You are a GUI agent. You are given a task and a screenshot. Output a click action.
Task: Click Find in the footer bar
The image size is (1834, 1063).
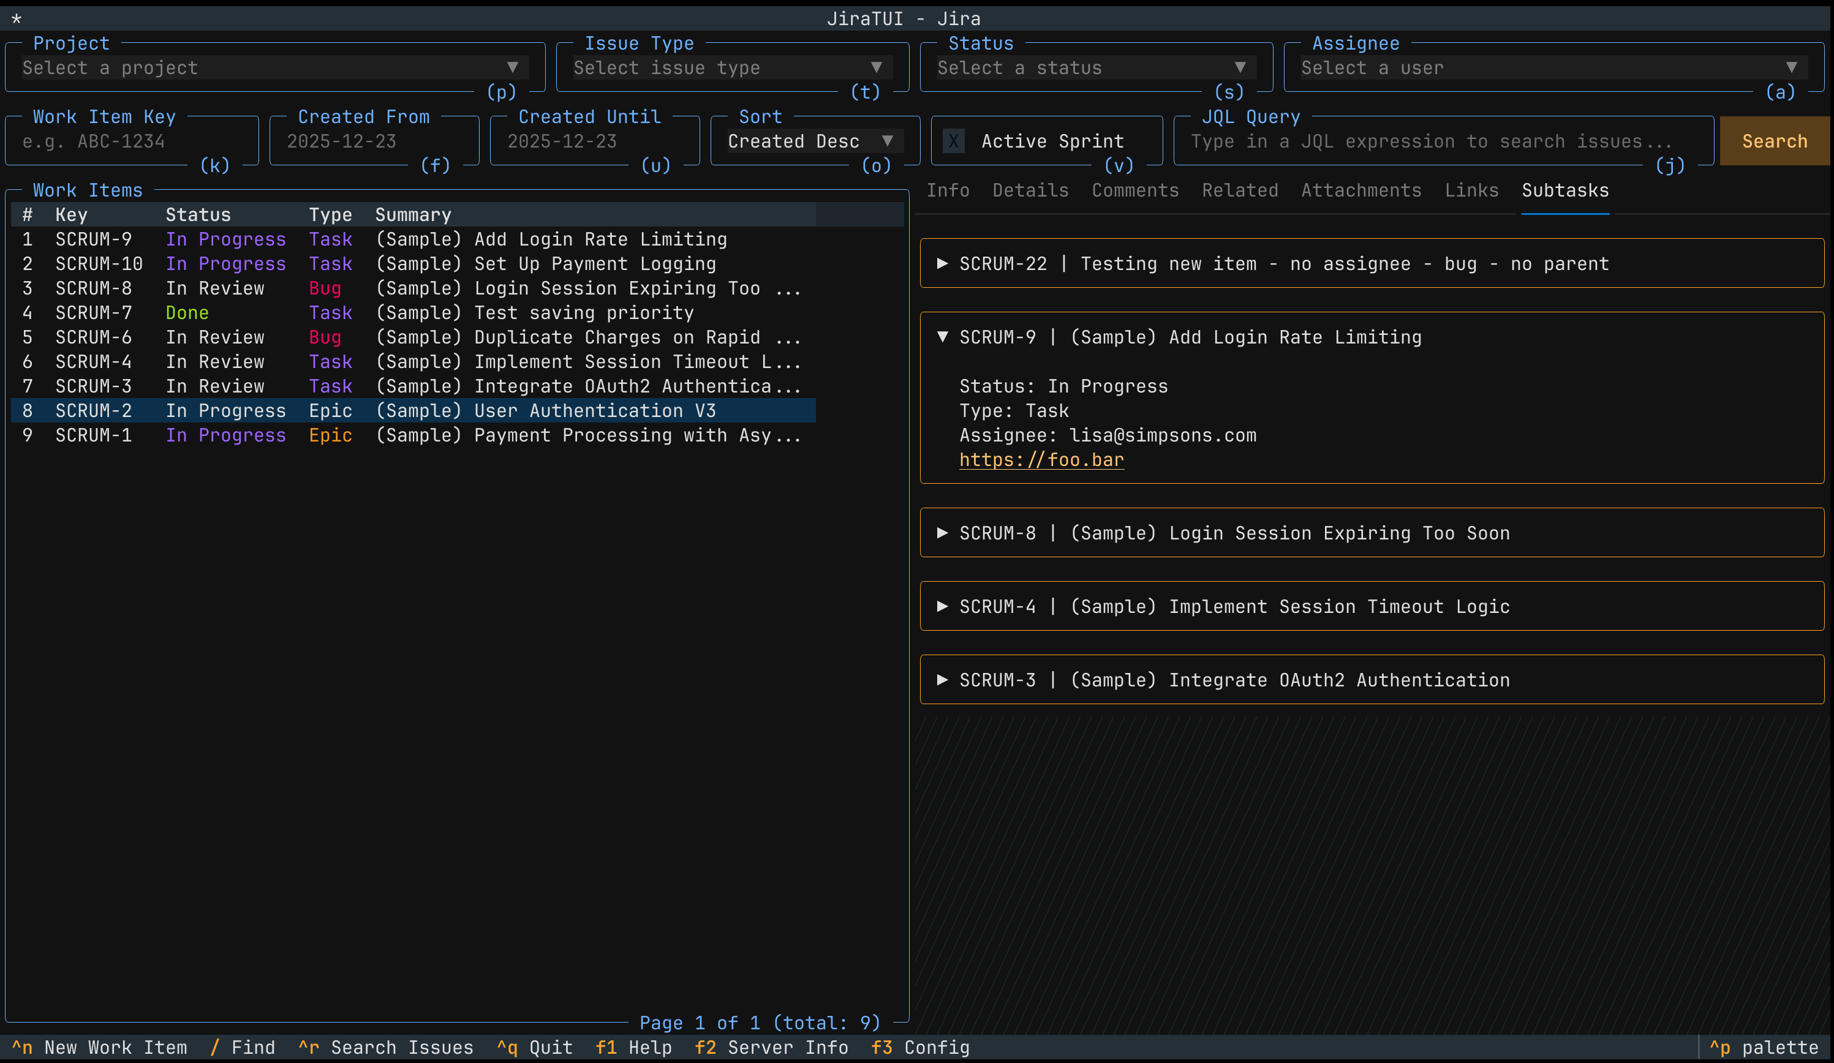[243, 1048]
